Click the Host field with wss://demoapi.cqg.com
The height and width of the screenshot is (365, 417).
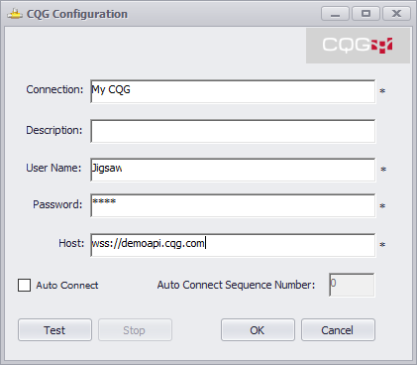tap(233, 245)
